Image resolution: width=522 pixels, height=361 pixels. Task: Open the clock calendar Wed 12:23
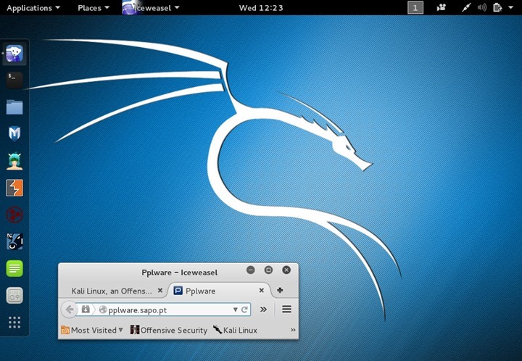pos(261,8)
